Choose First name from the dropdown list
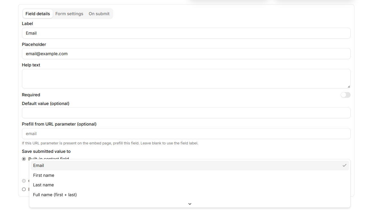 [x=190, y=175]
